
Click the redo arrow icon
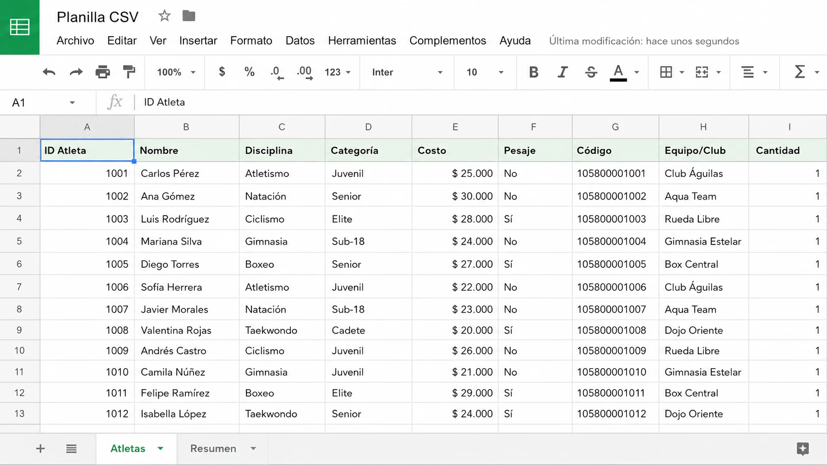76,72
